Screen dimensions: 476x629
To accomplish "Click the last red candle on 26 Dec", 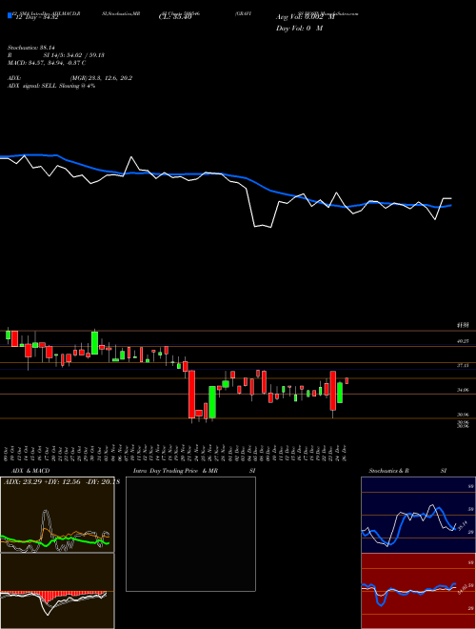I will click(347, 380).
